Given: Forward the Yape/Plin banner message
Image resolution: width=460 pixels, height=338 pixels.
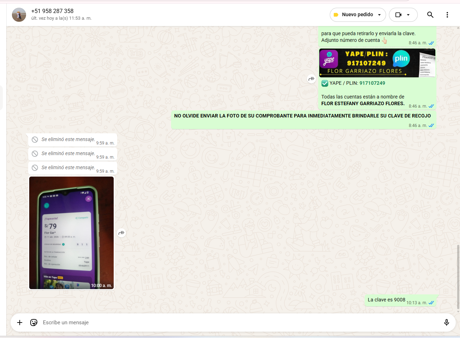Looking at the screenshot, I should click(311, 79).
